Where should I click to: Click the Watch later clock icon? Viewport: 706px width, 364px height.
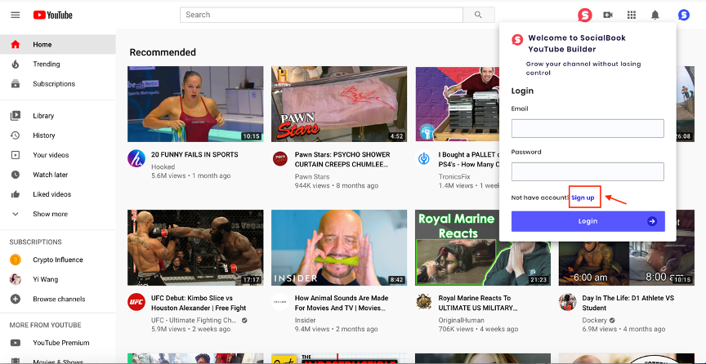(x=16, y=175)
